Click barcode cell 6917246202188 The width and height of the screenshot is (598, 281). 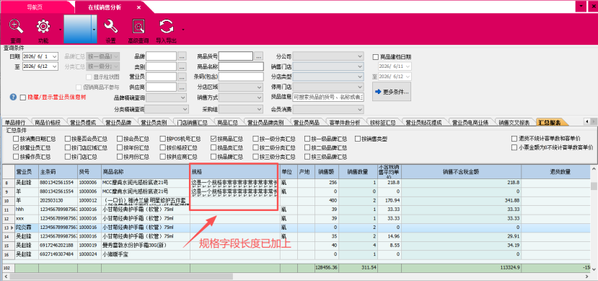(x=58, y=245)
